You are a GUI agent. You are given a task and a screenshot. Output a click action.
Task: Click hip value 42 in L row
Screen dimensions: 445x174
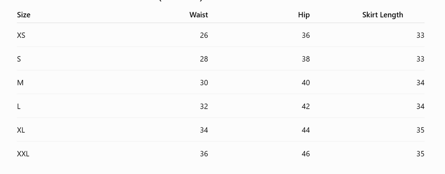[x=306, y=106]
